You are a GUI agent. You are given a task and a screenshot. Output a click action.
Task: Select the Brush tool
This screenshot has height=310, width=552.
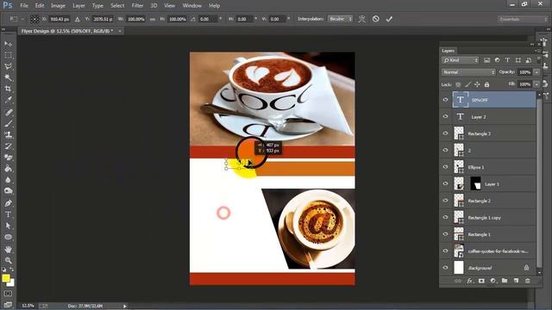coord(8,124)
